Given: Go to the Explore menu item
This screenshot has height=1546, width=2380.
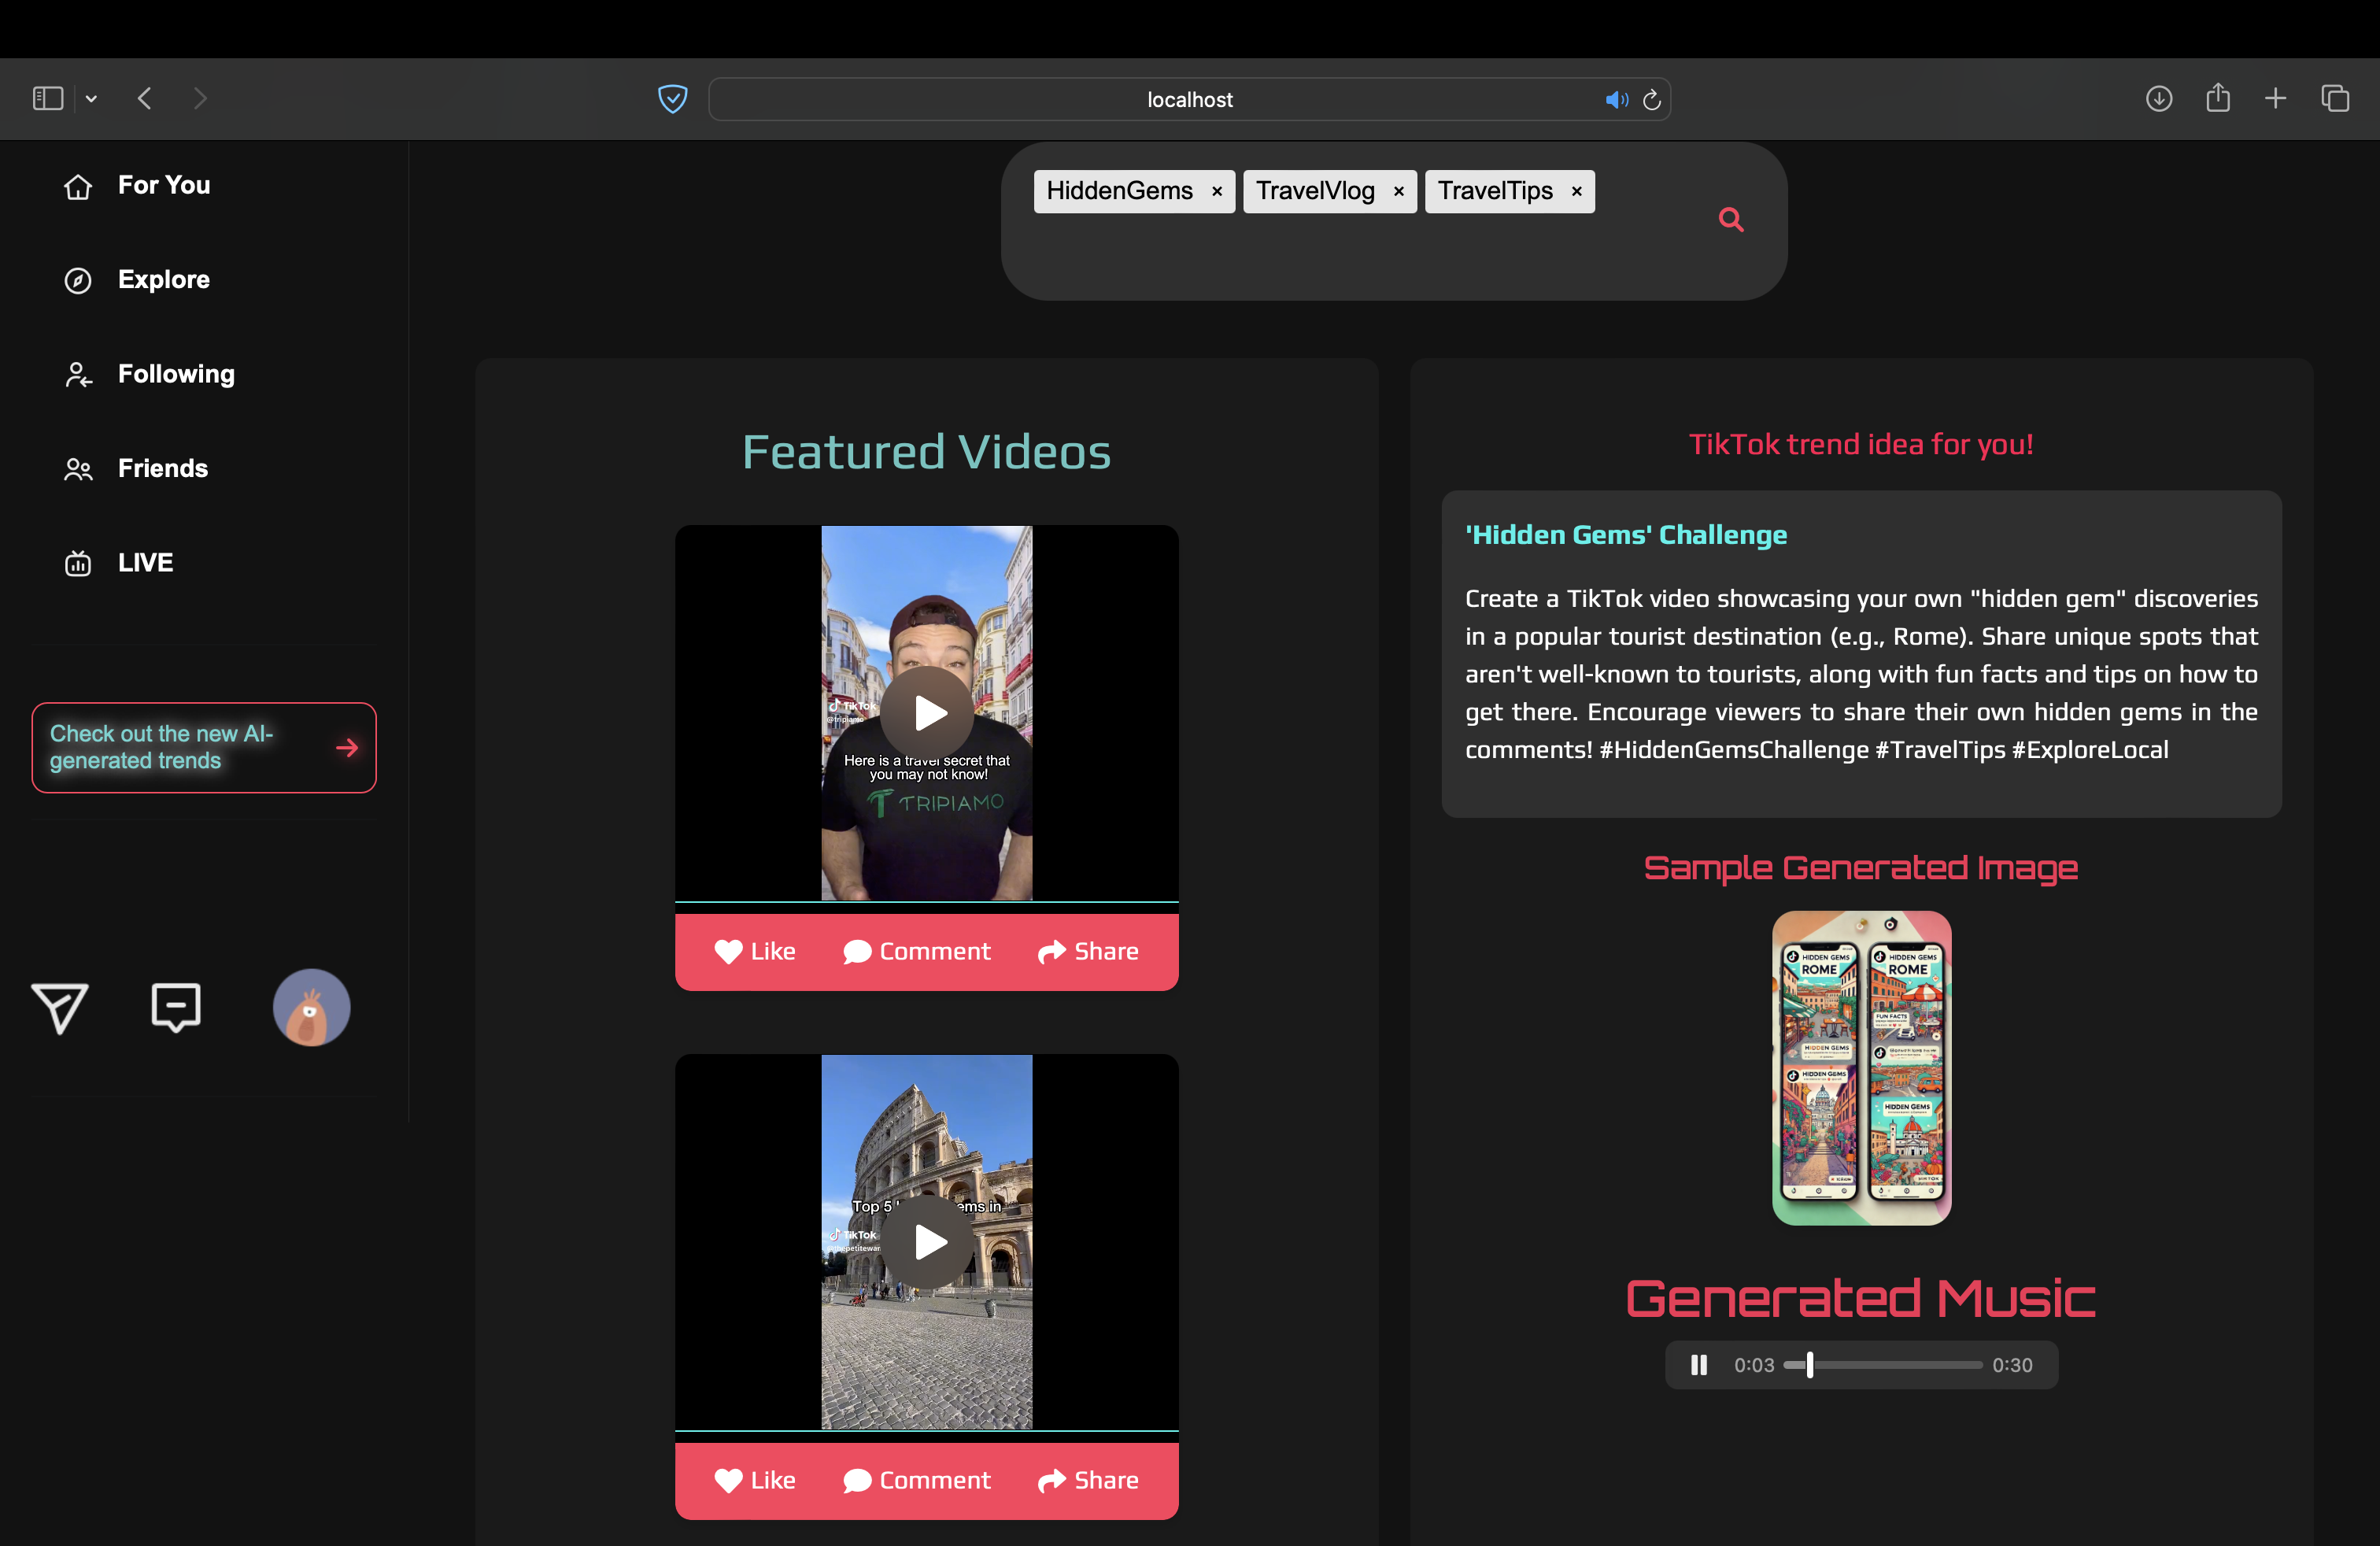Looking at the screenshot, I should (163, 279).
